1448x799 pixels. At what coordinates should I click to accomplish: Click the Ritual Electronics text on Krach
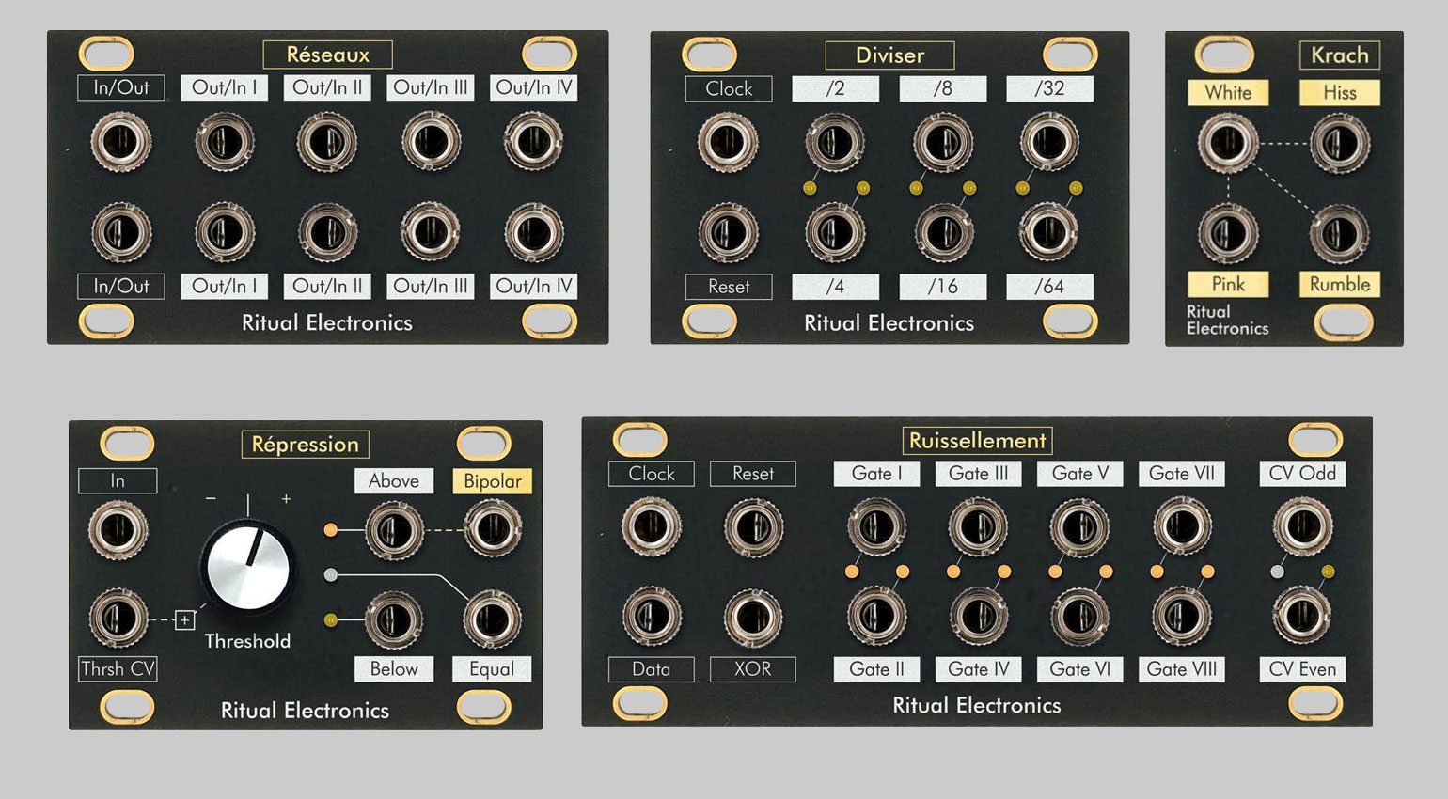[x=1227, y=320]
